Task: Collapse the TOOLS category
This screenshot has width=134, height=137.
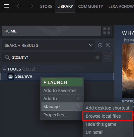Action: [x=4, y=69]
